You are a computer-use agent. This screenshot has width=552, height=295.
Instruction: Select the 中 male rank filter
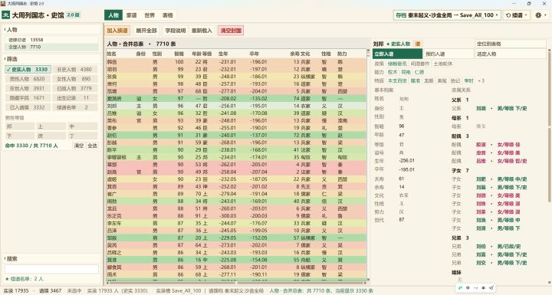82,126
